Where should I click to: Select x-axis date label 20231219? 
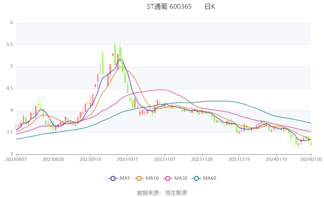(x=239, y=160)
